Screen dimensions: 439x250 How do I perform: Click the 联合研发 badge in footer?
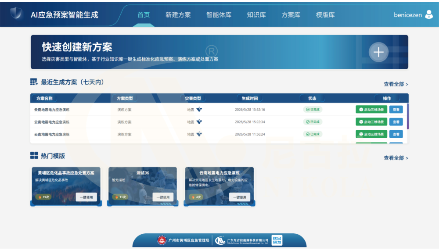click(277, 240)
